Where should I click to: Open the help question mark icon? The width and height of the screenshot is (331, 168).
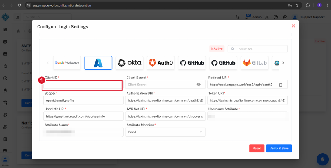click(x=276, y=17)
